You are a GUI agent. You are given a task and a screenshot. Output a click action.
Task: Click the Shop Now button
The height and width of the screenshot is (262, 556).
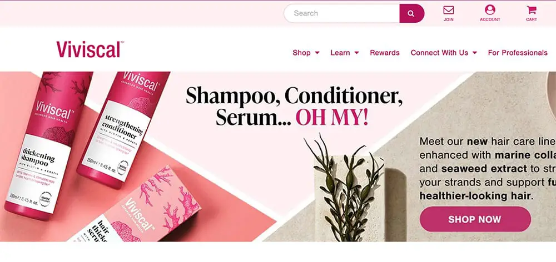coord(475,219)
